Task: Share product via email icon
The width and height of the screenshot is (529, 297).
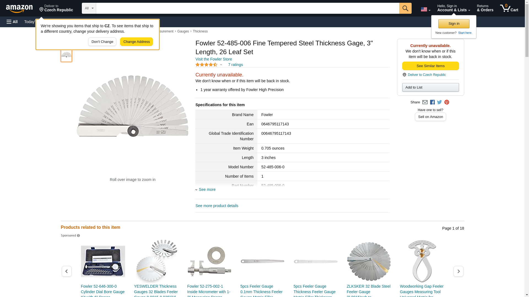Action: [425, 102]
